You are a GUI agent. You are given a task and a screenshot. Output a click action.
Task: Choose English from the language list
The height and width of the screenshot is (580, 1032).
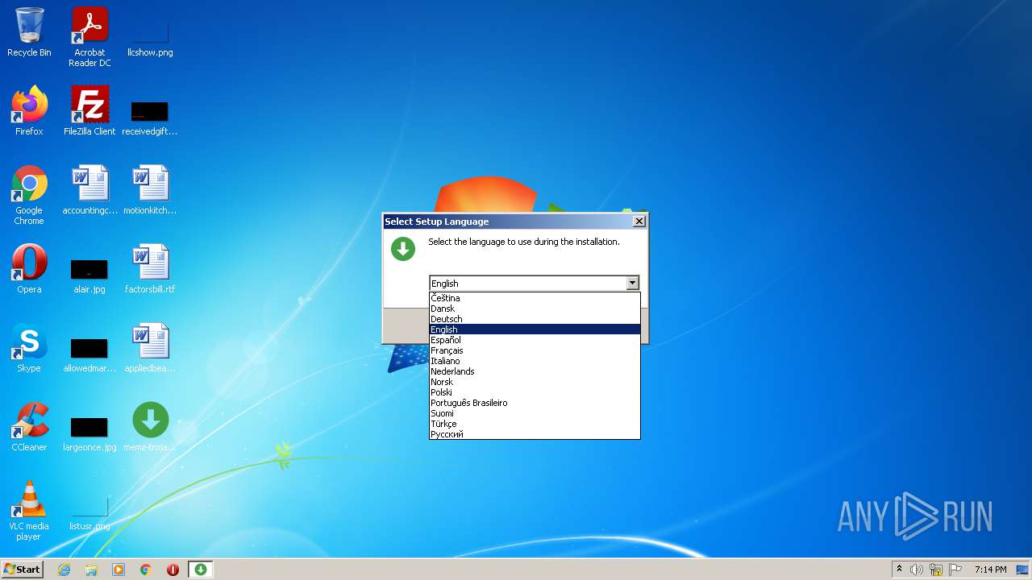(x=535, y=329)
